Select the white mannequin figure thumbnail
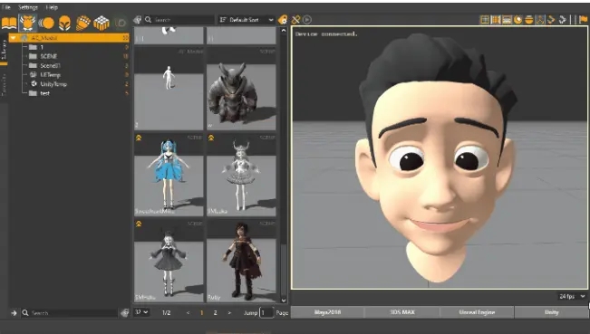The width and height of the screenshot is (590, 334). click(x=169, y=89)
